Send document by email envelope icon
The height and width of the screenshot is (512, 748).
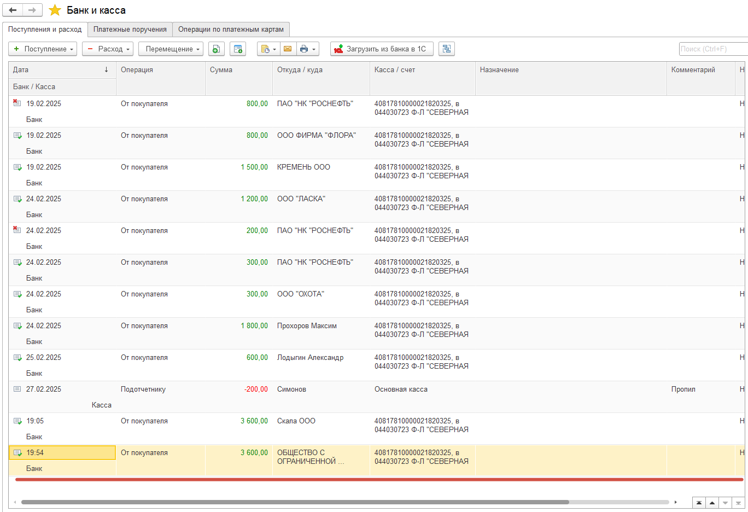pyautogui.click(x=288, y=49)
